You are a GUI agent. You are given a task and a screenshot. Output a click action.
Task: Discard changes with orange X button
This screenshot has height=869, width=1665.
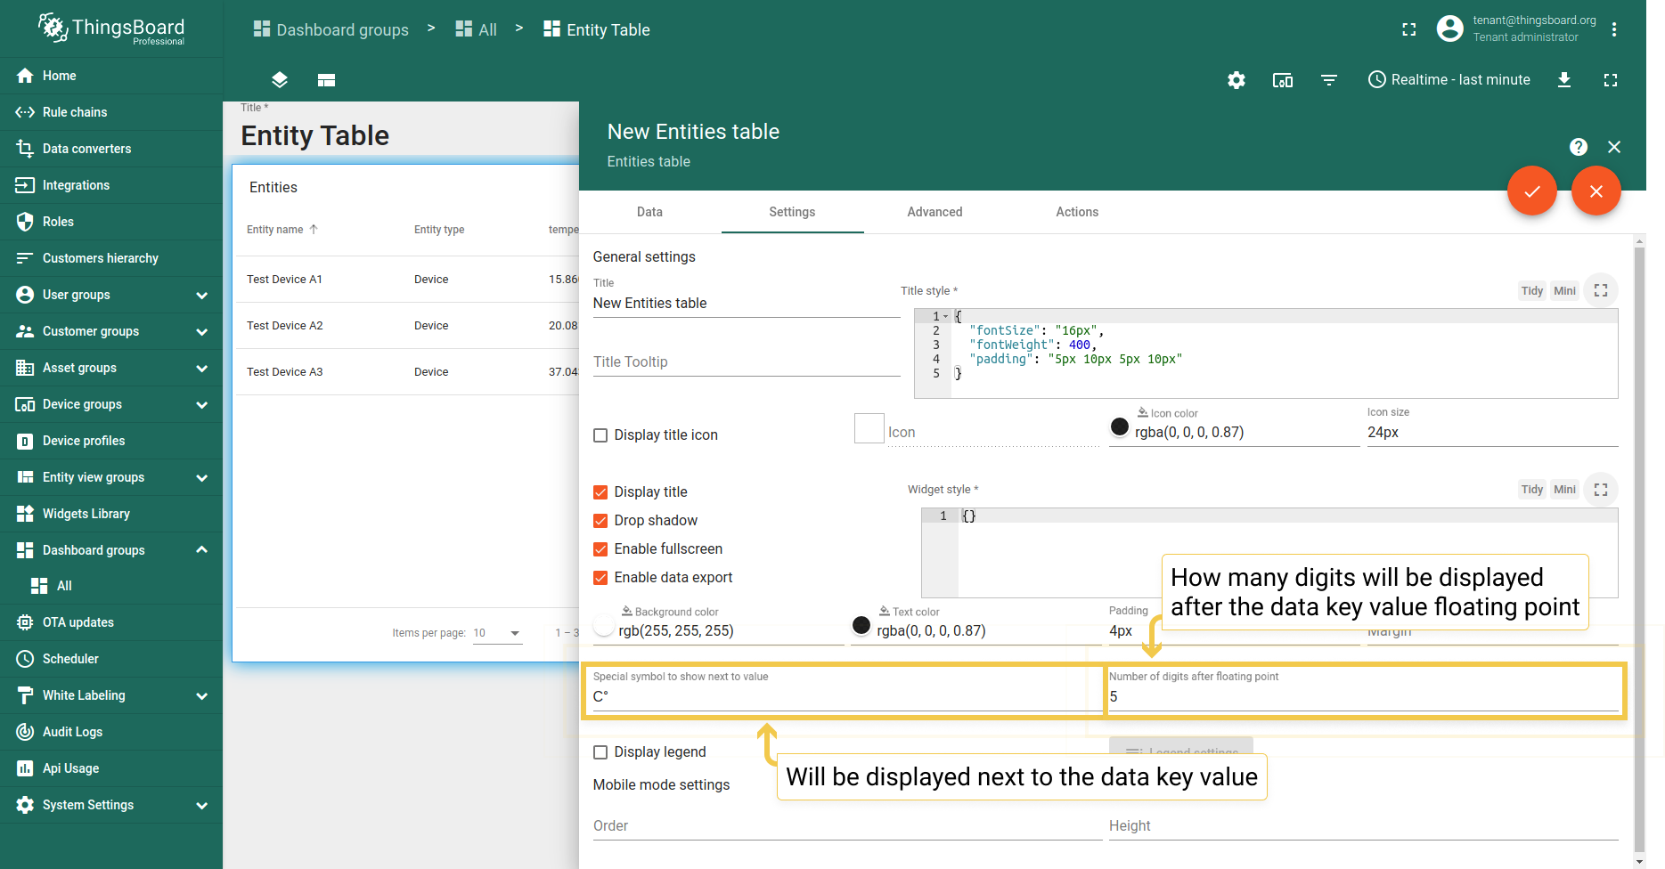(1596, 191)
